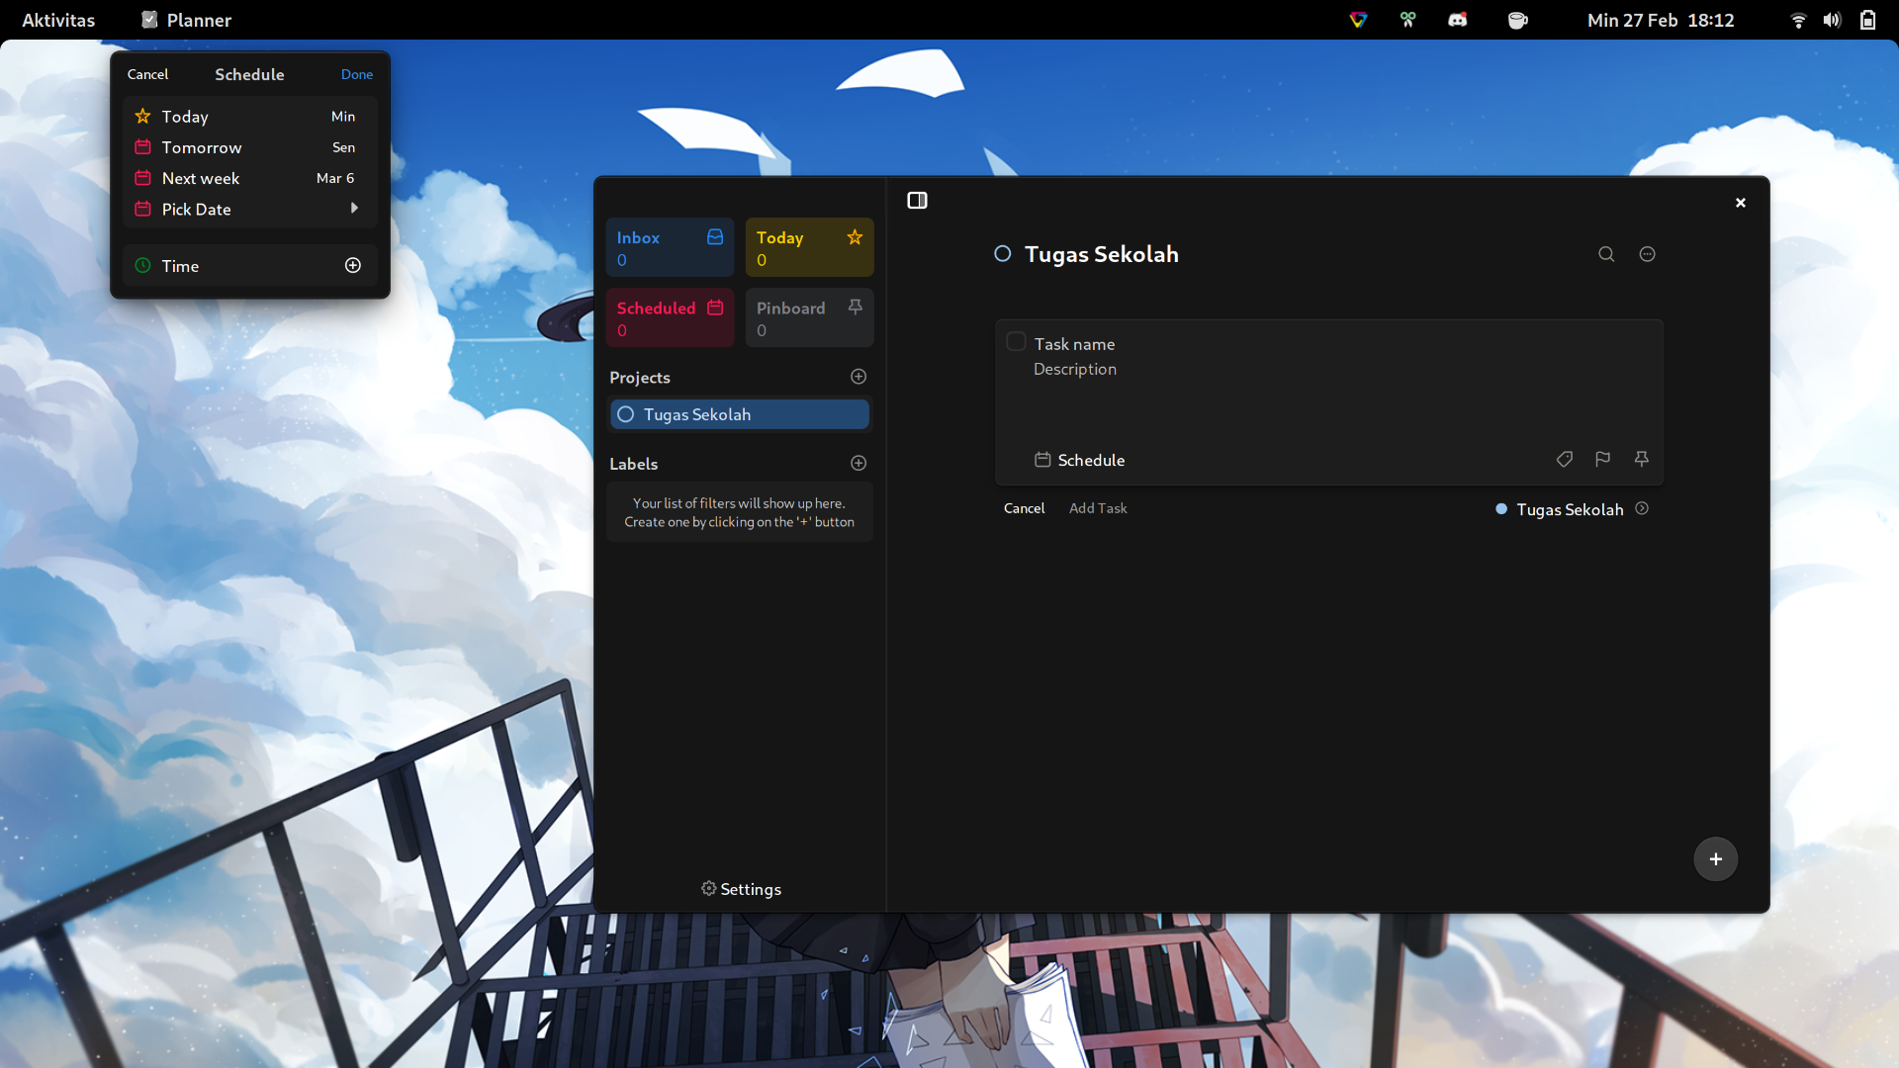Pin the new task using the pin icon
The height and width of the screenshot is (1068, 1899).
pos(1641,459)
